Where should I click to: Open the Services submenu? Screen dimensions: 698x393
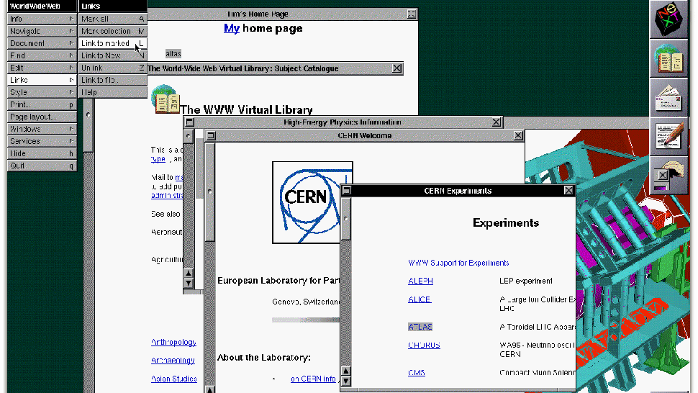(42, 141)
